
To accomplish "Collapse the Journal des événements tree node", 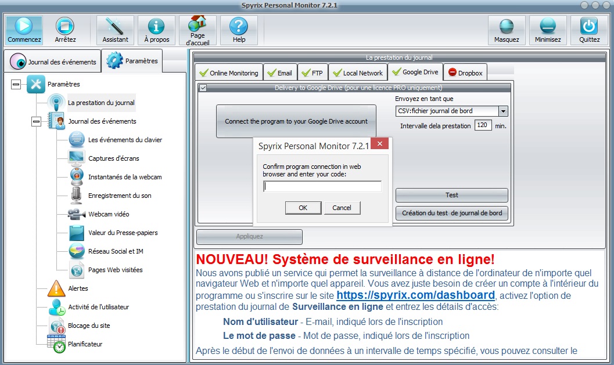I will click(x=36, y=122).
